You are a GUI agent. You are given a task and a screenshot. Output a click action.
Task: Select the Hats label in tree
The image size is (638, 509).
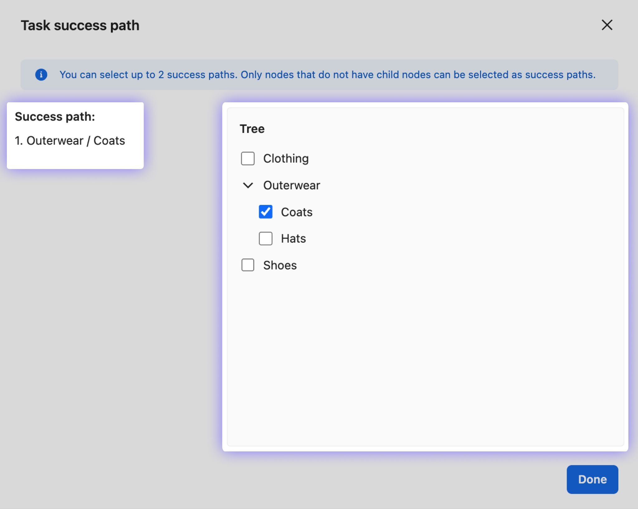pyautogui.click(x=293, y=239)
